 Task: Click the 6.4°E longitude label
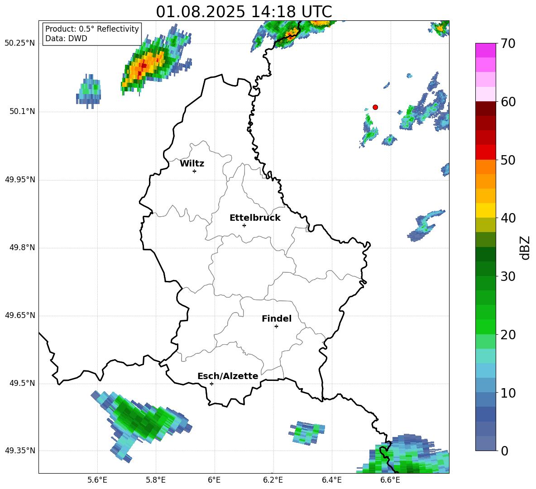pyautogui.click(x=331, y=480)
